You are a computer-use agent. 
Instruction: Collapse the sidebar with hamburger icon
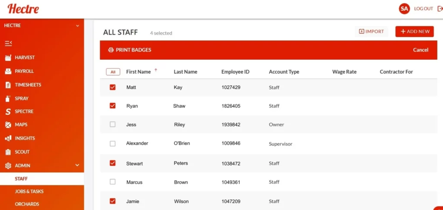8,43
